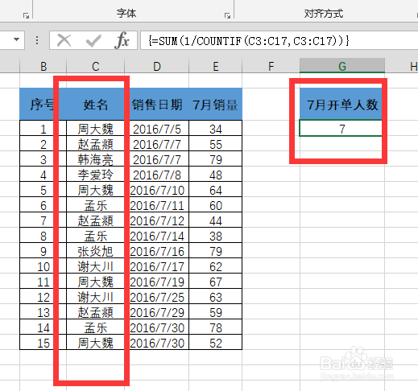Select the cell 张炎旭

pyautogui.click(x=96, y=251)
